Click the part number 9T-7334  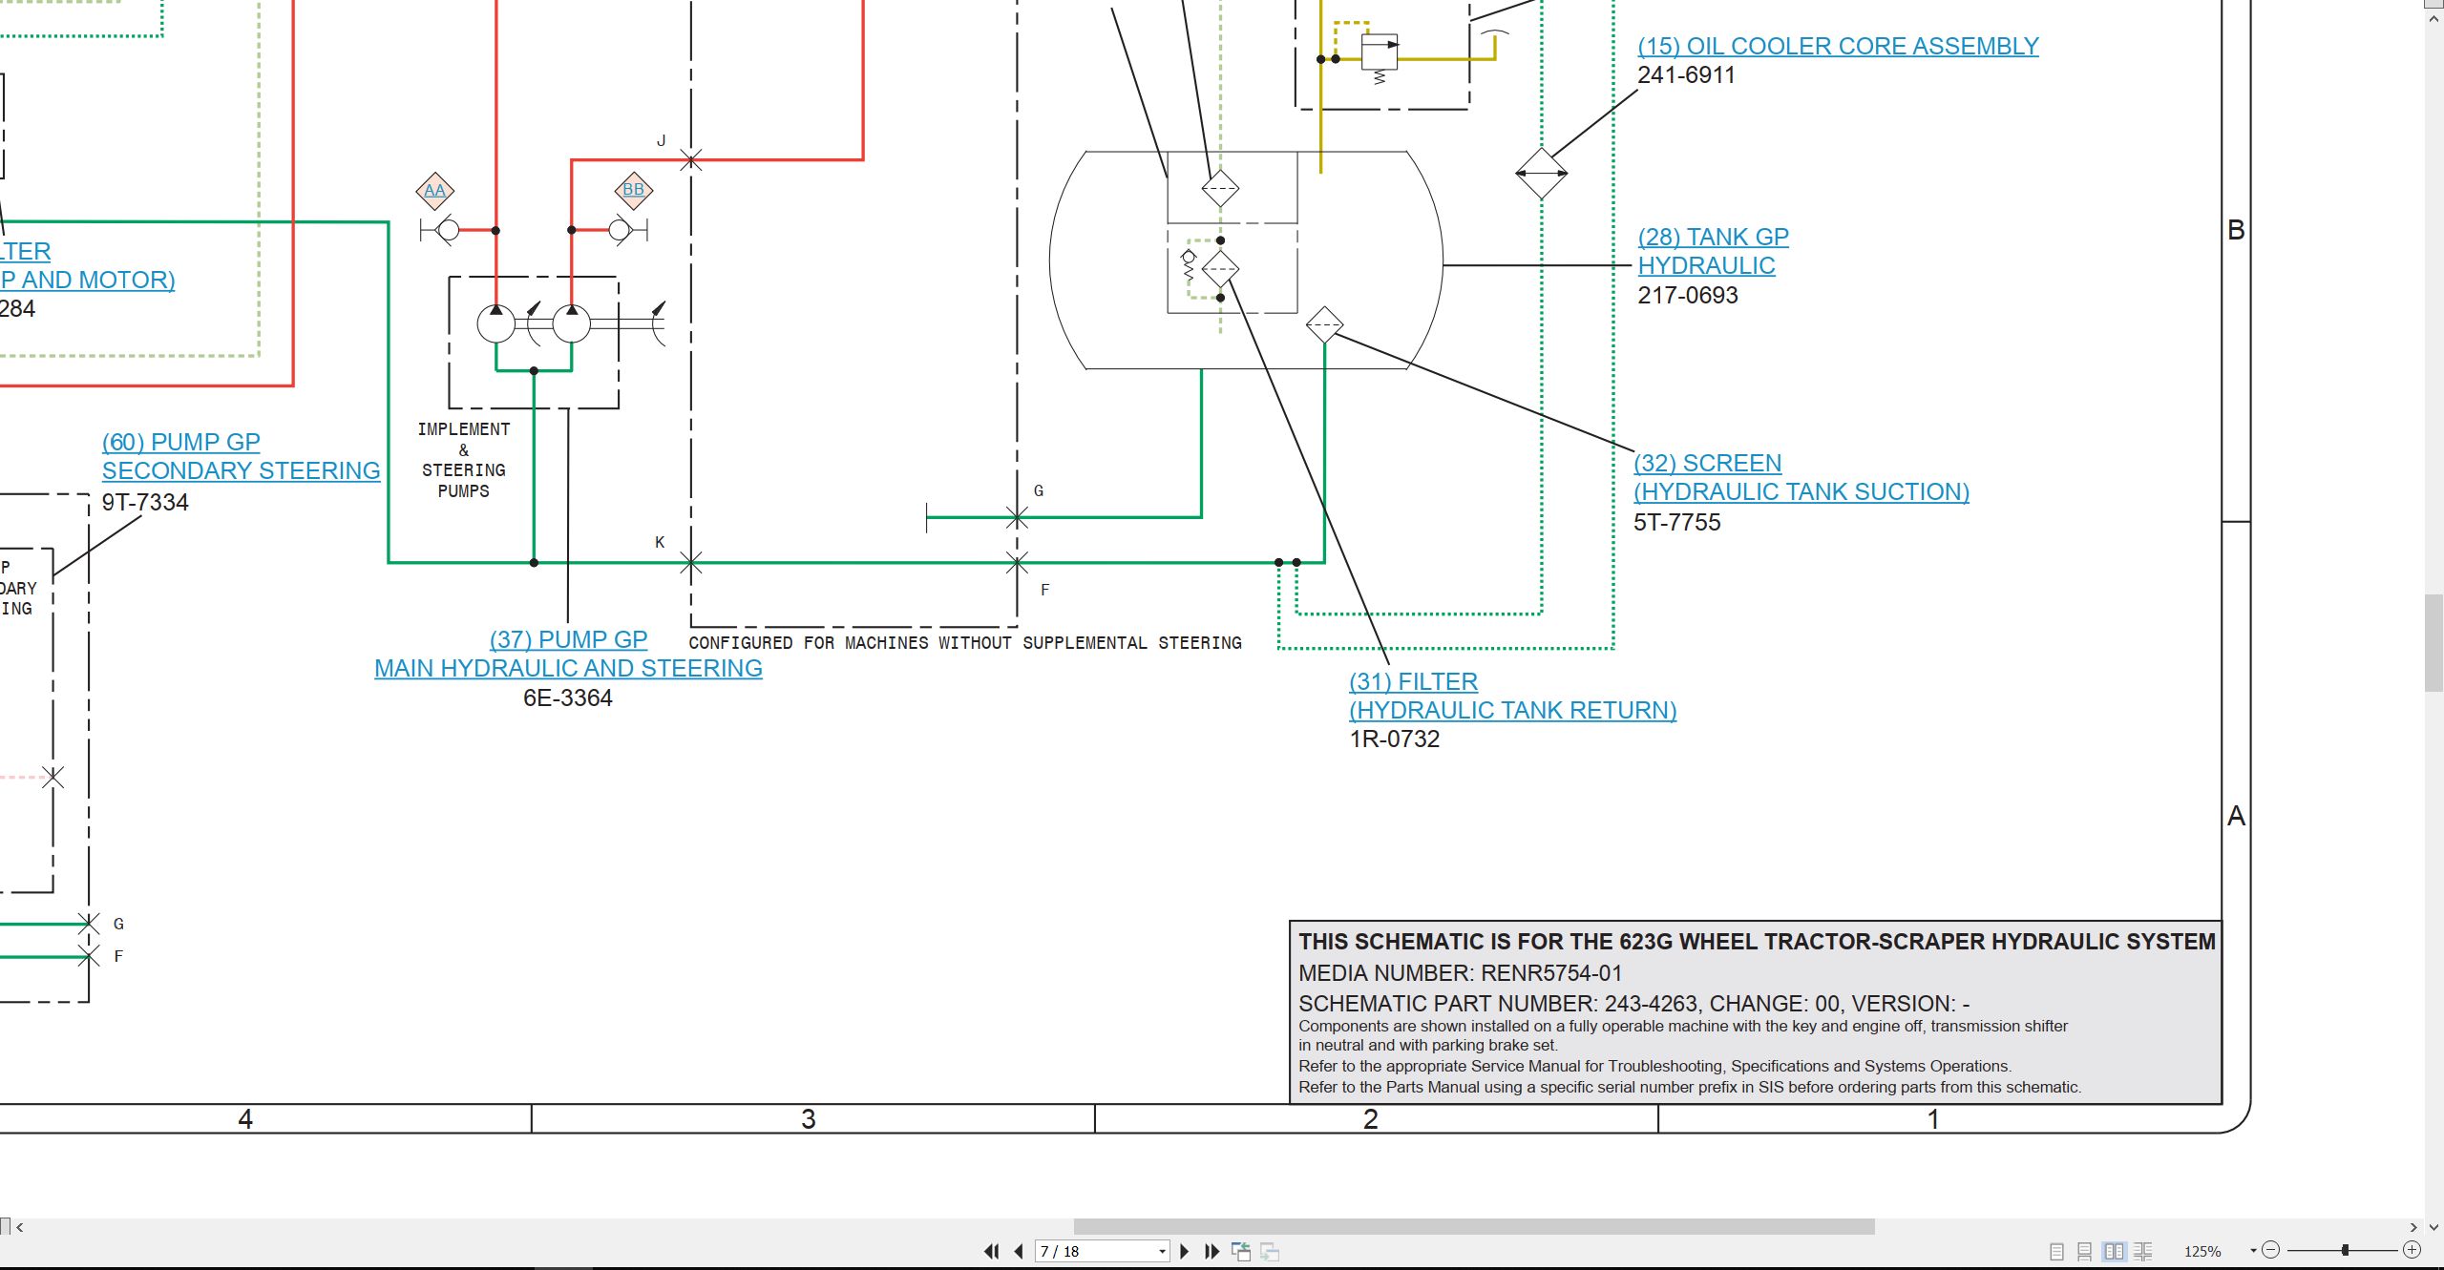(145, 503)
